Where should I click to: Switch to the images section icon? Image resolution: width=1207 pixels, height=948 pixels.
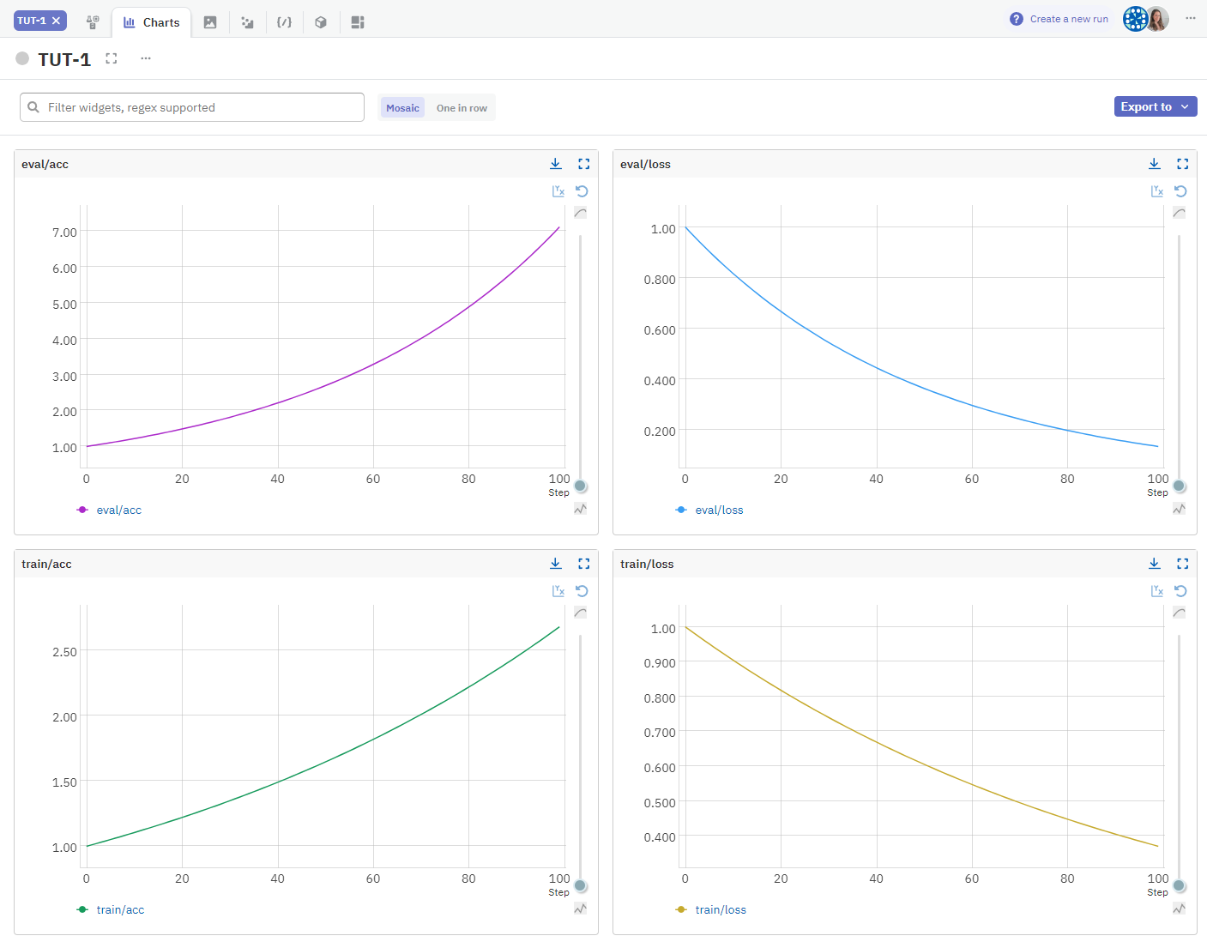coord(210,21)
